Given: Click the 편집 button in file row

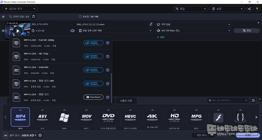Looking at the screenshot, I should pos(247,31).
